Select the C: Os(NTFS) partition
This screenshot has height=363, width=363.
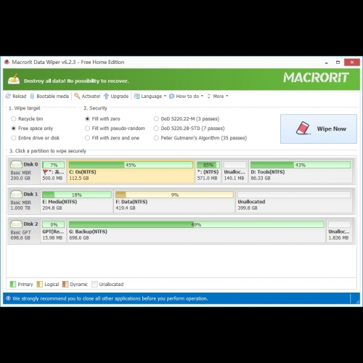131,171
